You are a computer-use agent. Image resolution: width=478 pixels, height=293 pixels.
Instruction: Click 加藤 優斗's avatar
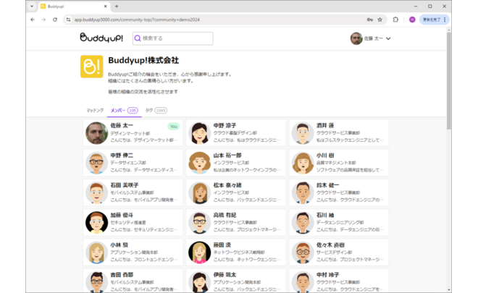point(96,223)
